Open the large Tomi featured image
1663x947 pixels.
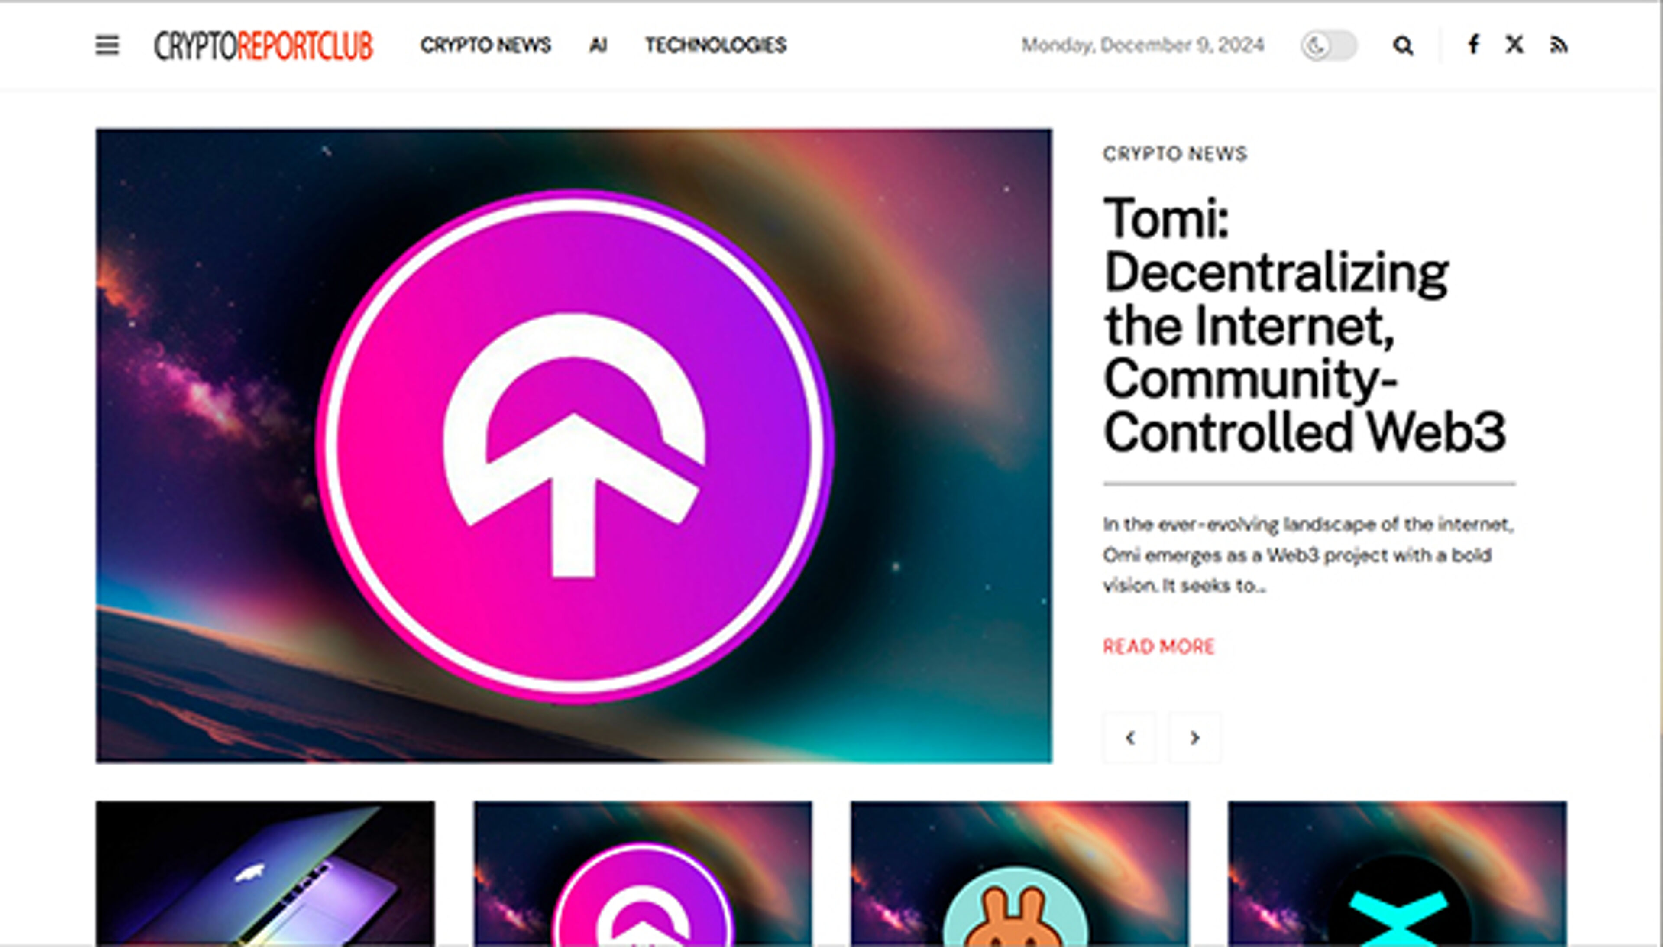coord(574,445)
